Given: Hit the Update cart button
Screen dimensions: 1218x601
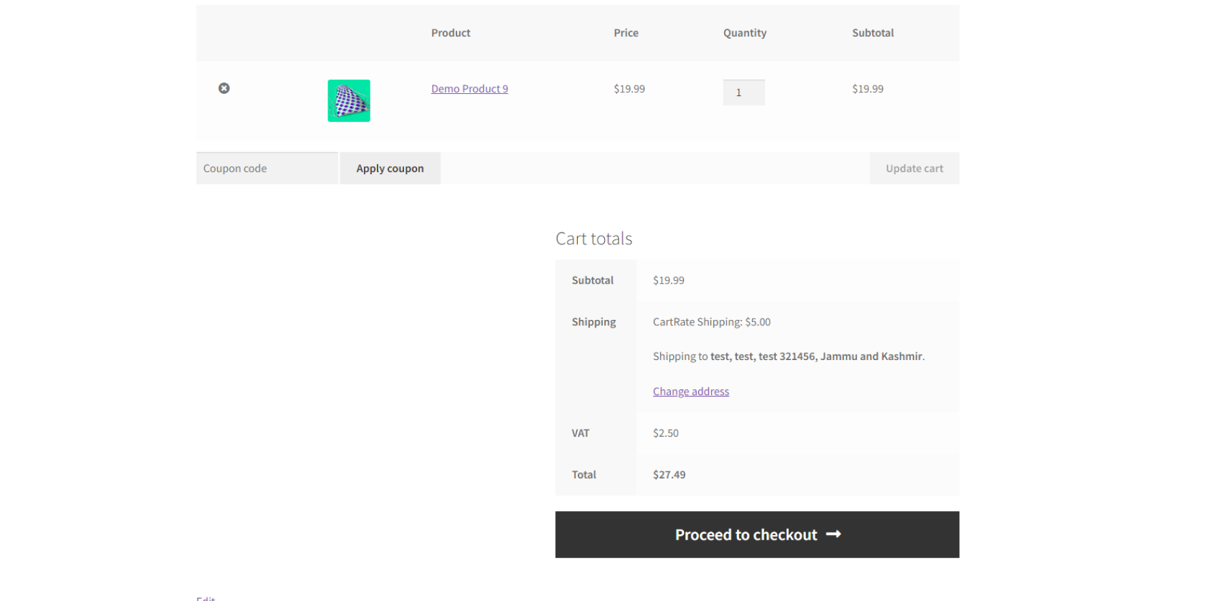Looking at the screenshot, I should click(913, 168).
